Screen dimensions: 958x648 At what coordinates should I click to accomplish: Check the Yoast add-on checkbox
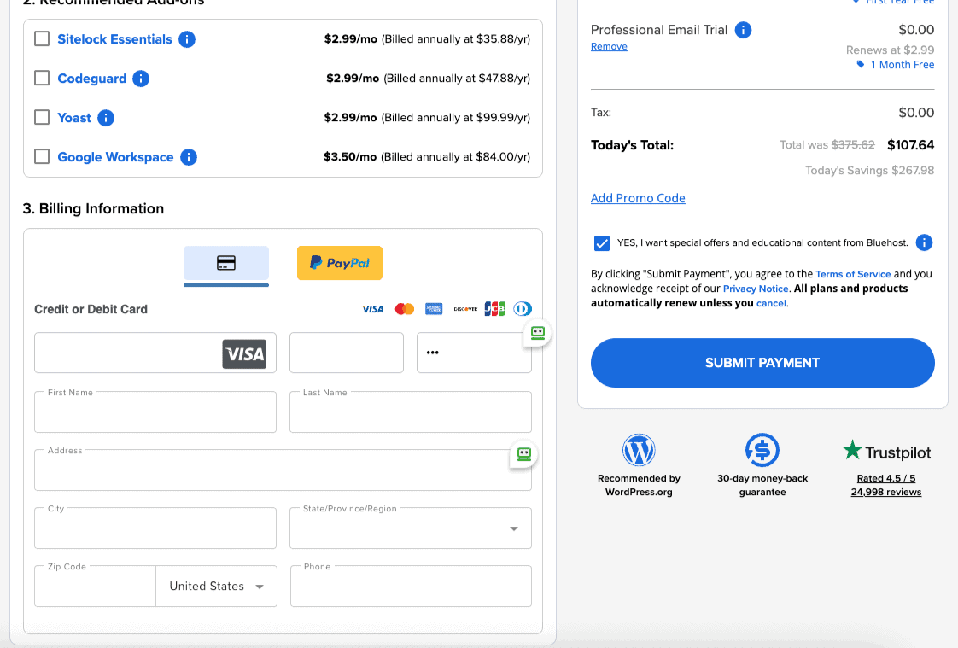(x=42, y=117)
